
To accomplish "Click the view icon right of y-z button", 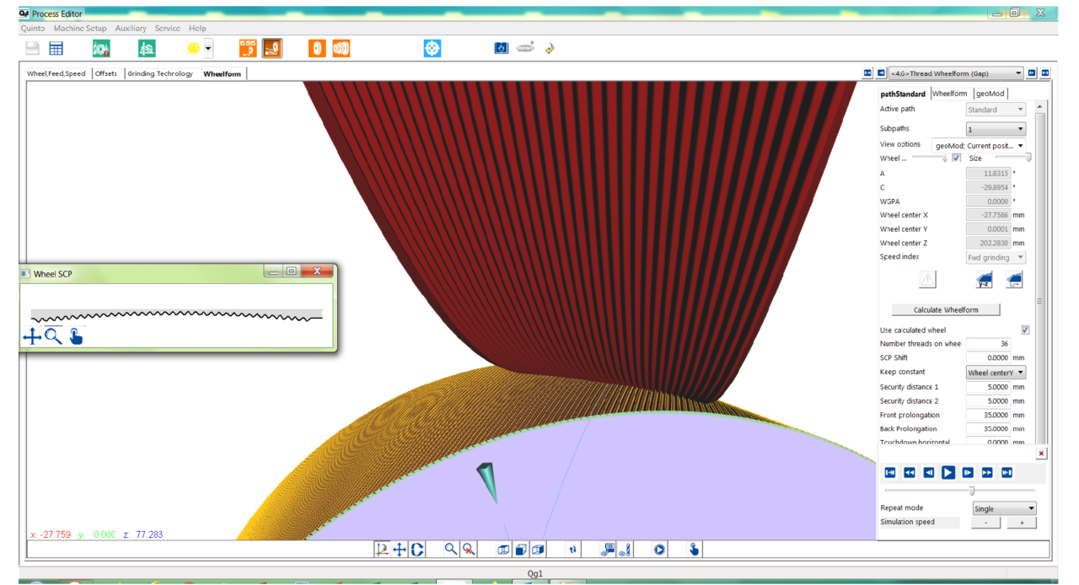I will coord(1014,280).
